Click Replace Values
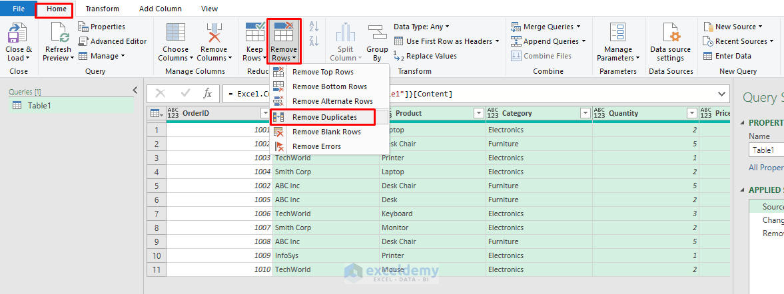Image resolution: width=784 pixels, height=294 pixels. 425,56
